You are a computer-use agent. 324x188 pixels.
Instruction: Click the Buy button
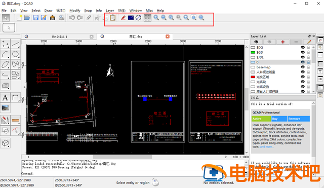pyautogui.click(x=279, y=119)
